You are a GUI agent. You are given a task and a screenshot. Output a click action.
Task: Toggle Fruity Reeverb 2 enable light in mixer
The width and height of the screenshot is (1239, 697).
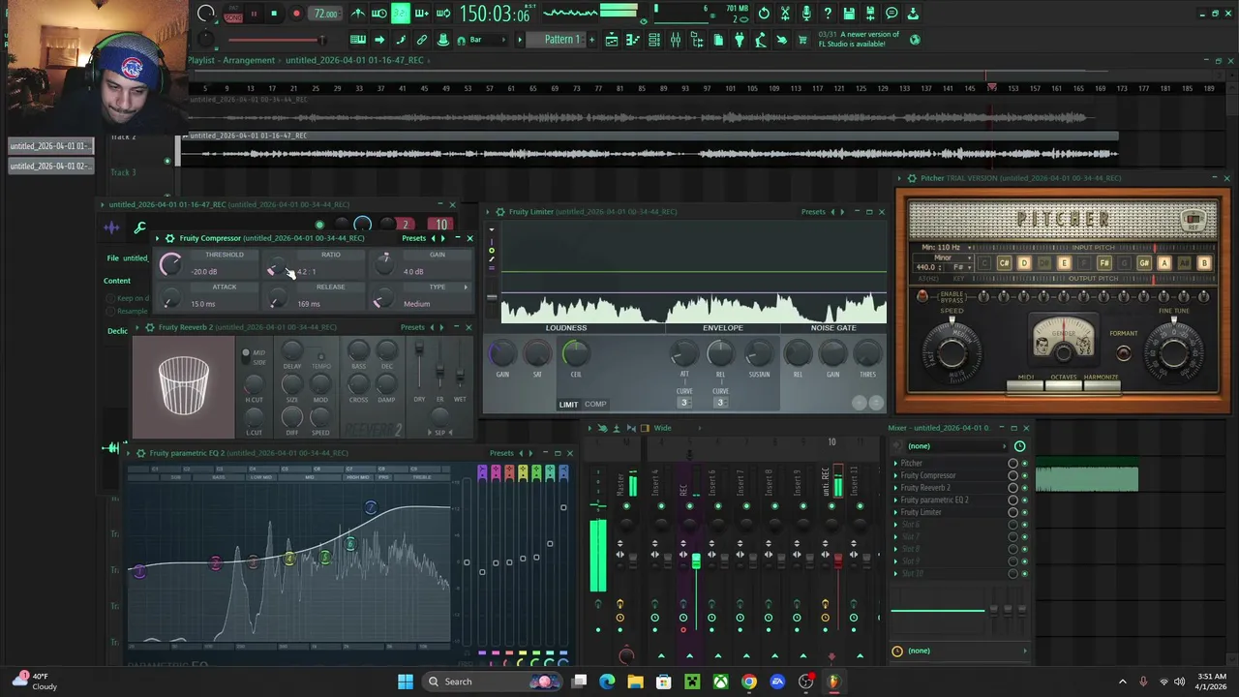(1024, 488)
